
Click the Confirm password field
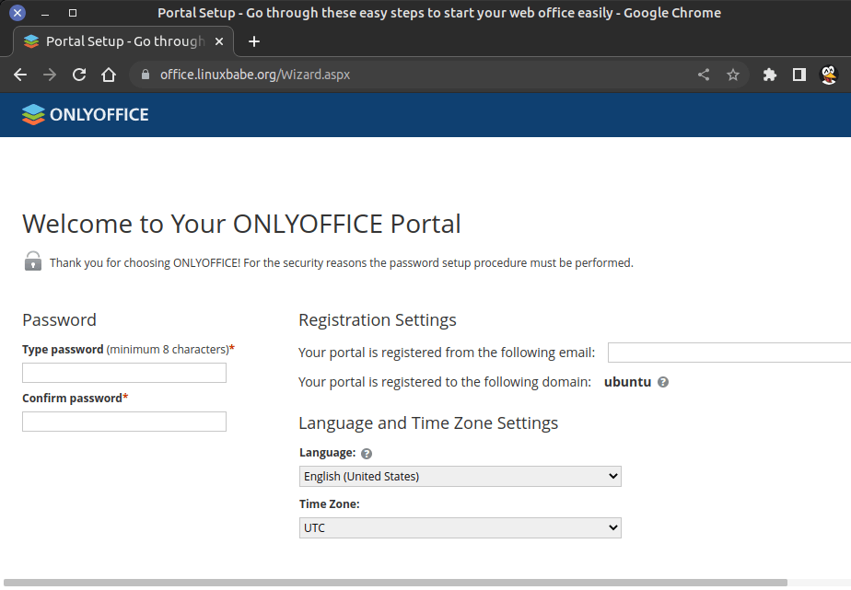tap(124, 422)
